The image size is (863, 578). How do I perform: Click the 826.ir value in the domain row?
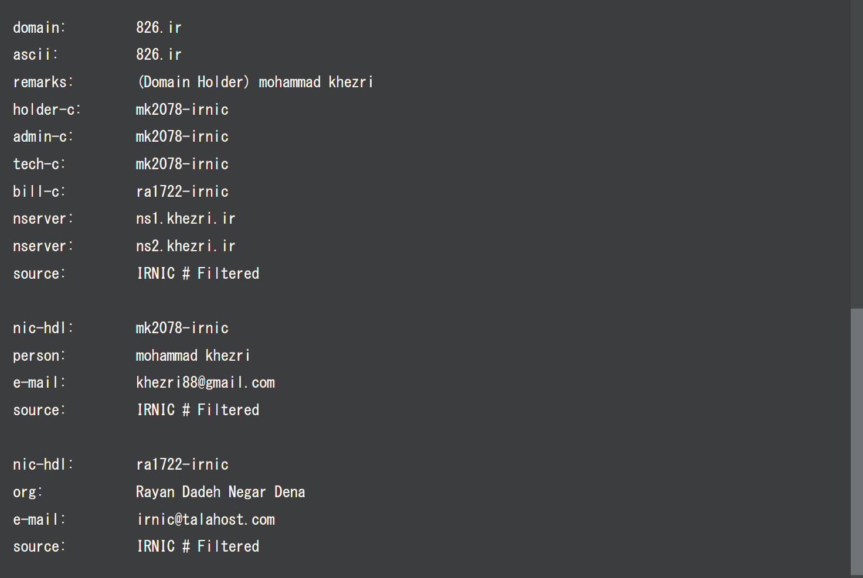point(158,28)
